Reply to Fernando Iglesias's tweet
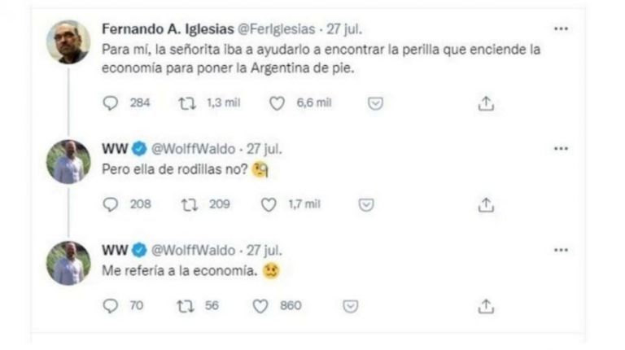 tap(111, 103)
